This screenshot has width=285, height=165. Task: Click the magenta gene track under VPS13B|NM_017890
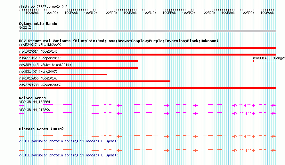[x=147, y=113]
